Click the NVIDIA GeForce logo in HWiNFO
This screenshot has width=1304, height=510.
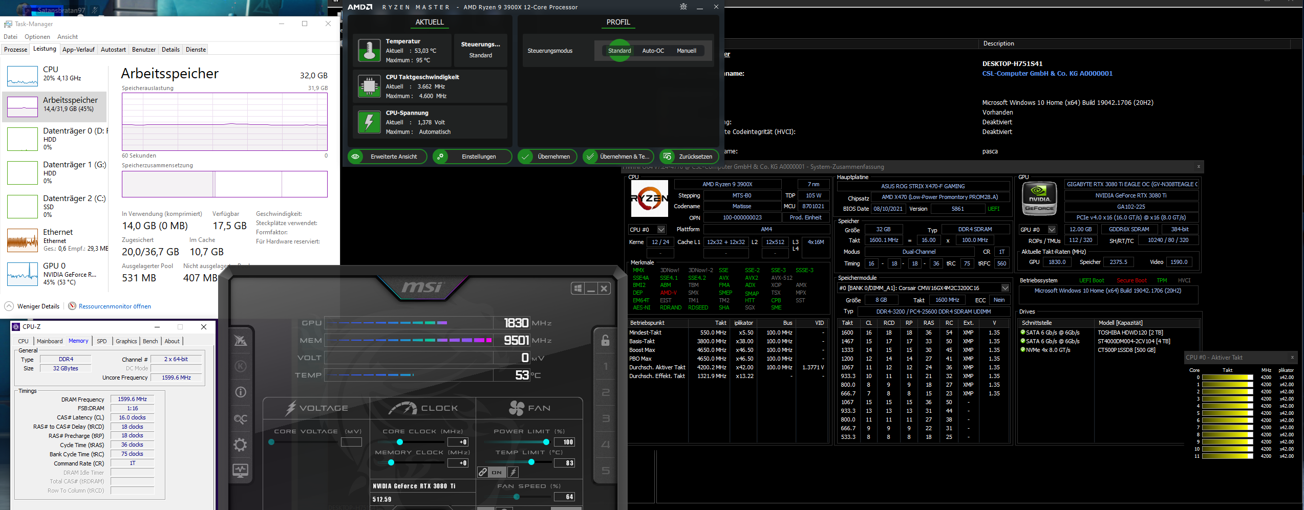pyautogui.click(x=1039, y=198)
